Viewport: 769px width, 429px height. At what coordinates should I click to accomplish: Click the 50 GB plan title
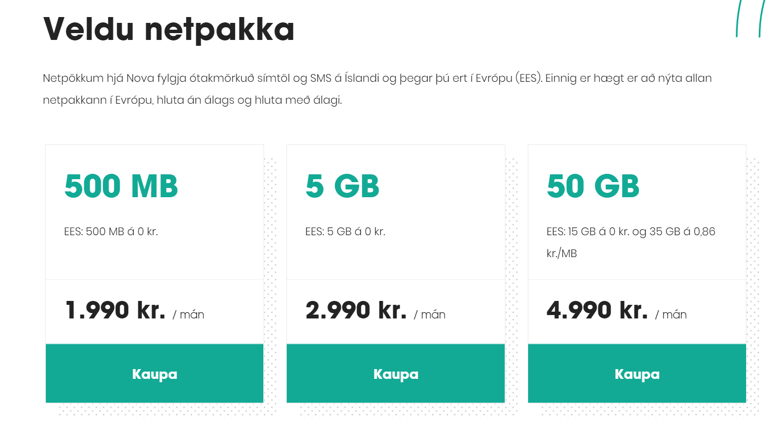(594, 186)
